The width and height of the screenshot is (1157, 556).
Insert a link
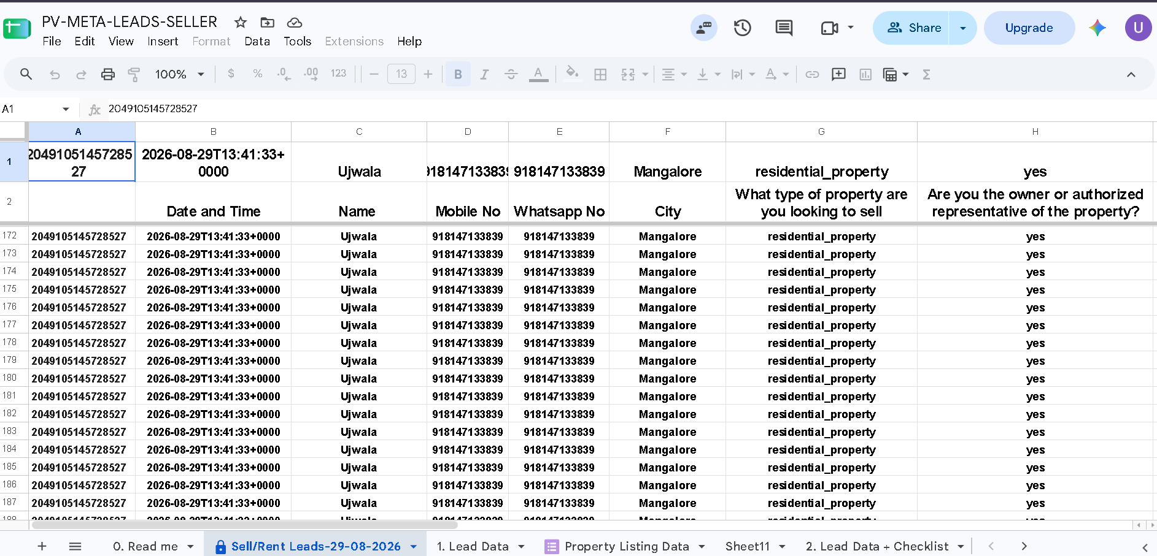click(812, 74)
